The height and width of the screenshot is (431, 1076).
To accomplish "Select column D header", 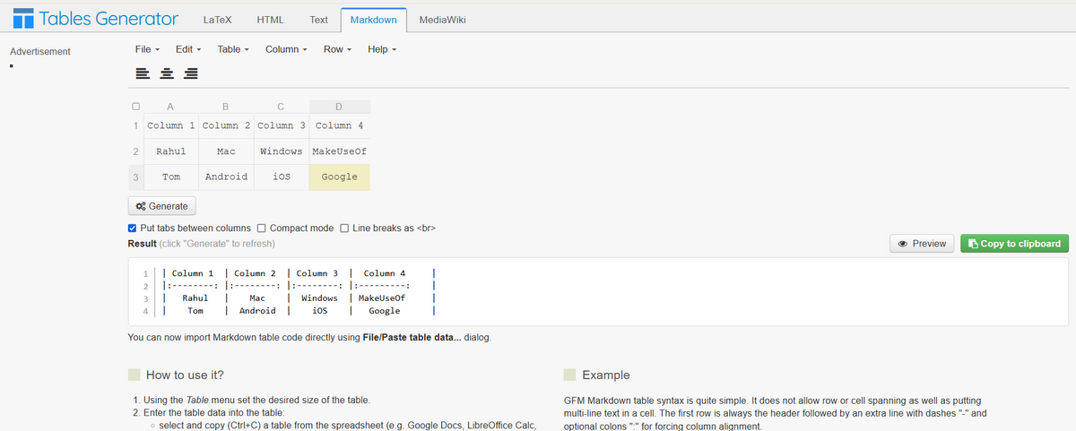I will [339, 108].
